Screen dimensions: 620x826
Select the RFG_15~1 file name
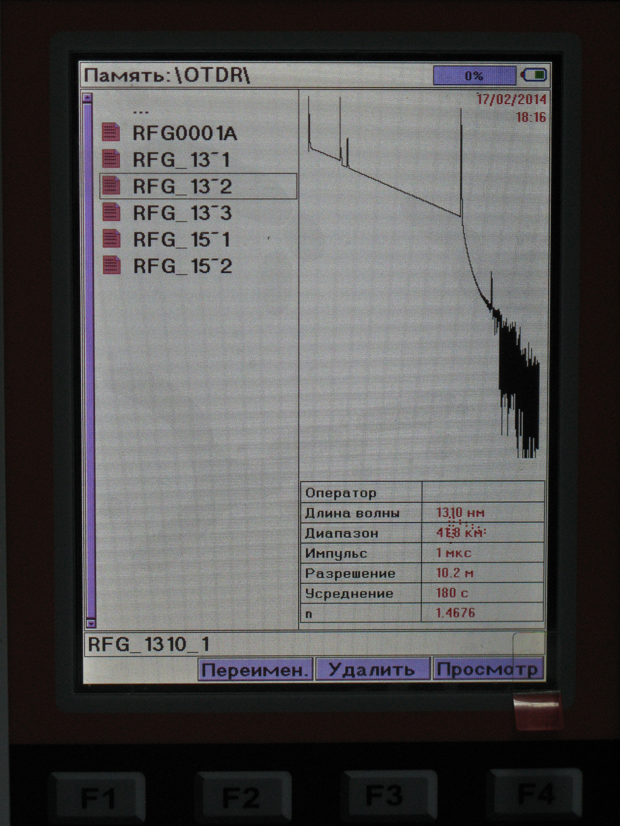[181, 240]
